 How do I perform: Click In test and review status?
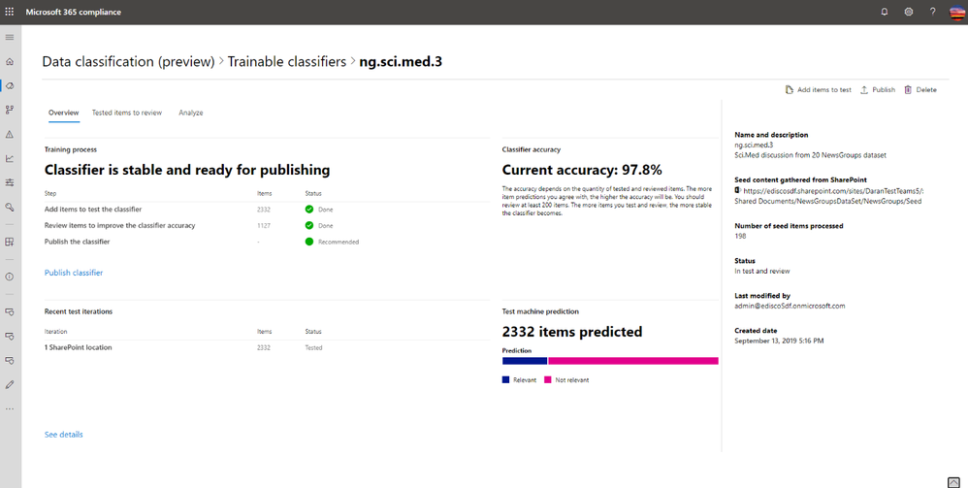[x=761, y=271]
